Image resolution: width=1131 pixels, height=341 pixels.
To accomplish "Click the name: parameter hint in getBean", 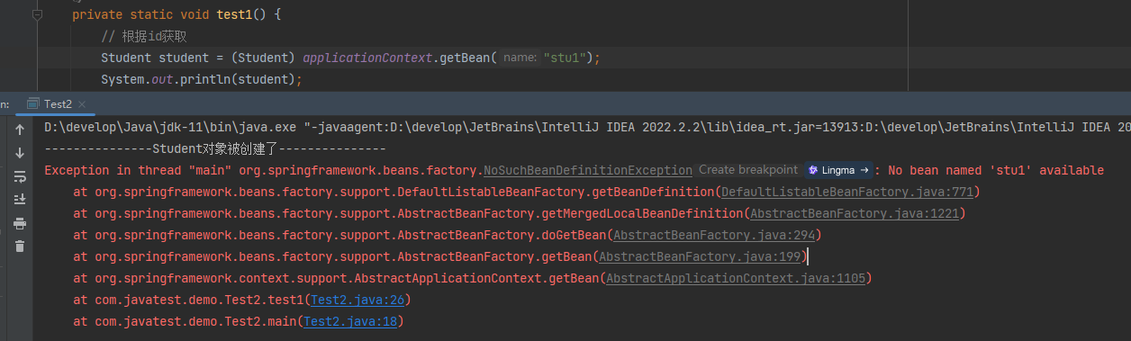I will (520, 58).
